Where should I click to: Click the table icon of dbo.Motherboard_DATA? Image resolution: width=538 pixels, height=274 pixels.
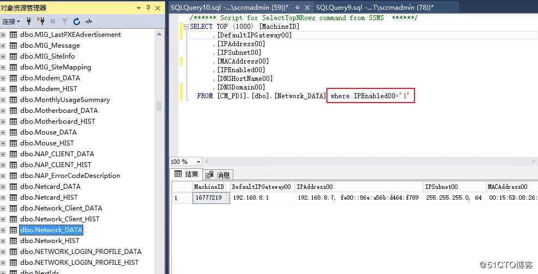click(14, 111)
